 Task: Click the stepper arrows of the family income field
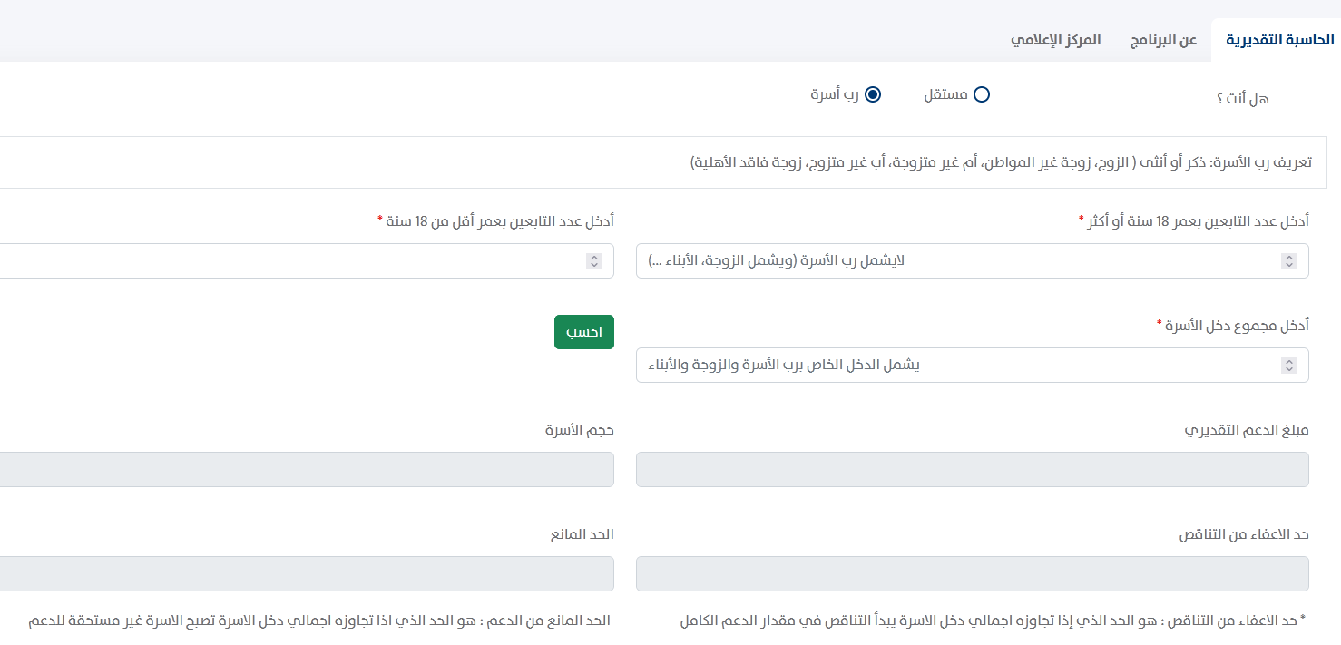(1288, 366)
